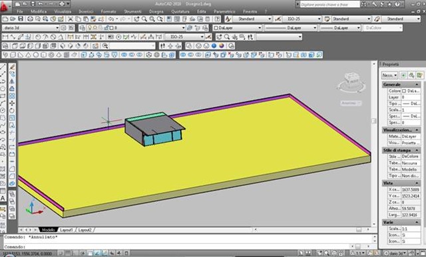
Task: Click the Layer property row in Proprietà
Action: [404, 97]
